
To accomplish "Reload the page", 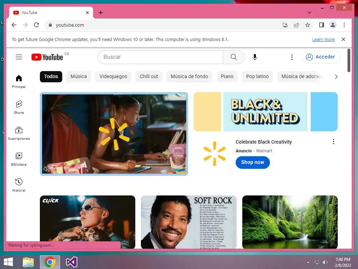I will [x=36, y=25].
